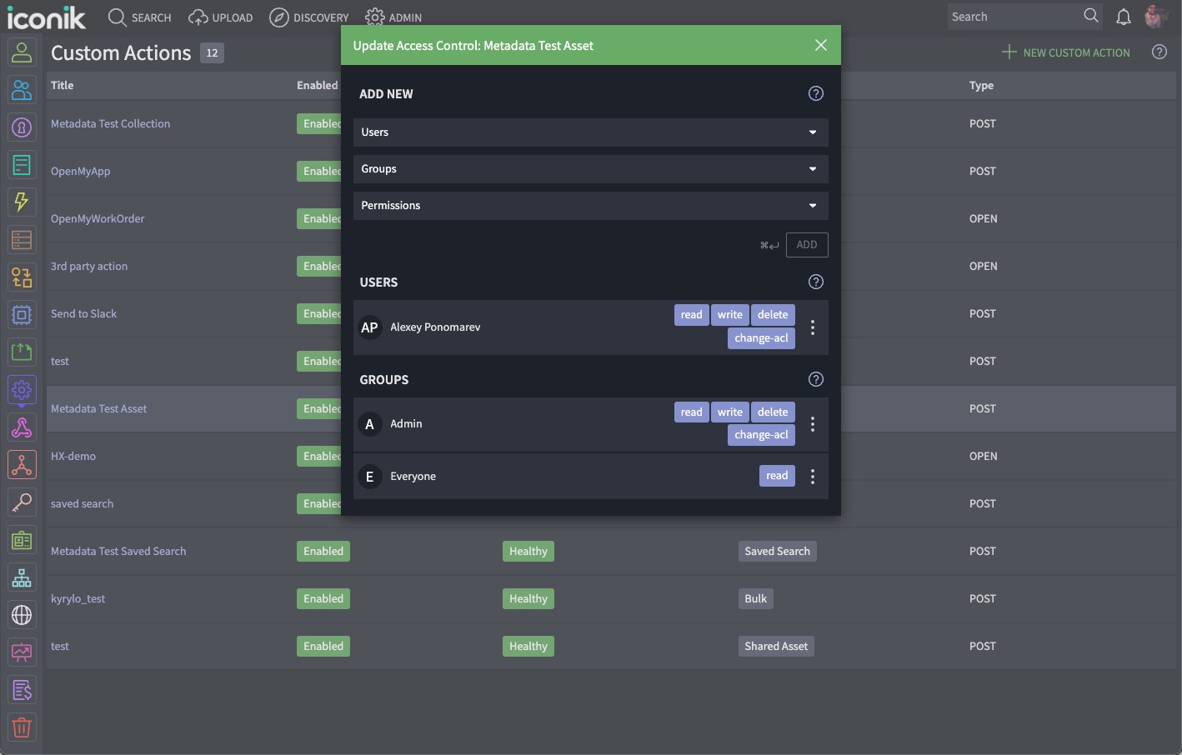Expand the Permissions dropdown

pyautogui.click(x=590, y=205)
